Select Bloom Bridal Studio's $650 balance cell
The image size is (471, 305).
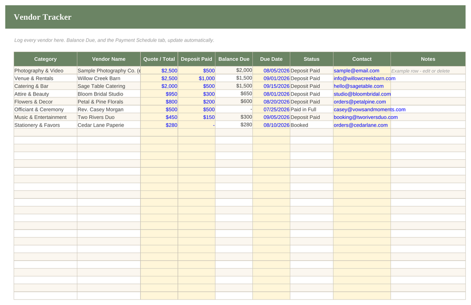pyautogui.click(x=234, y=94)
